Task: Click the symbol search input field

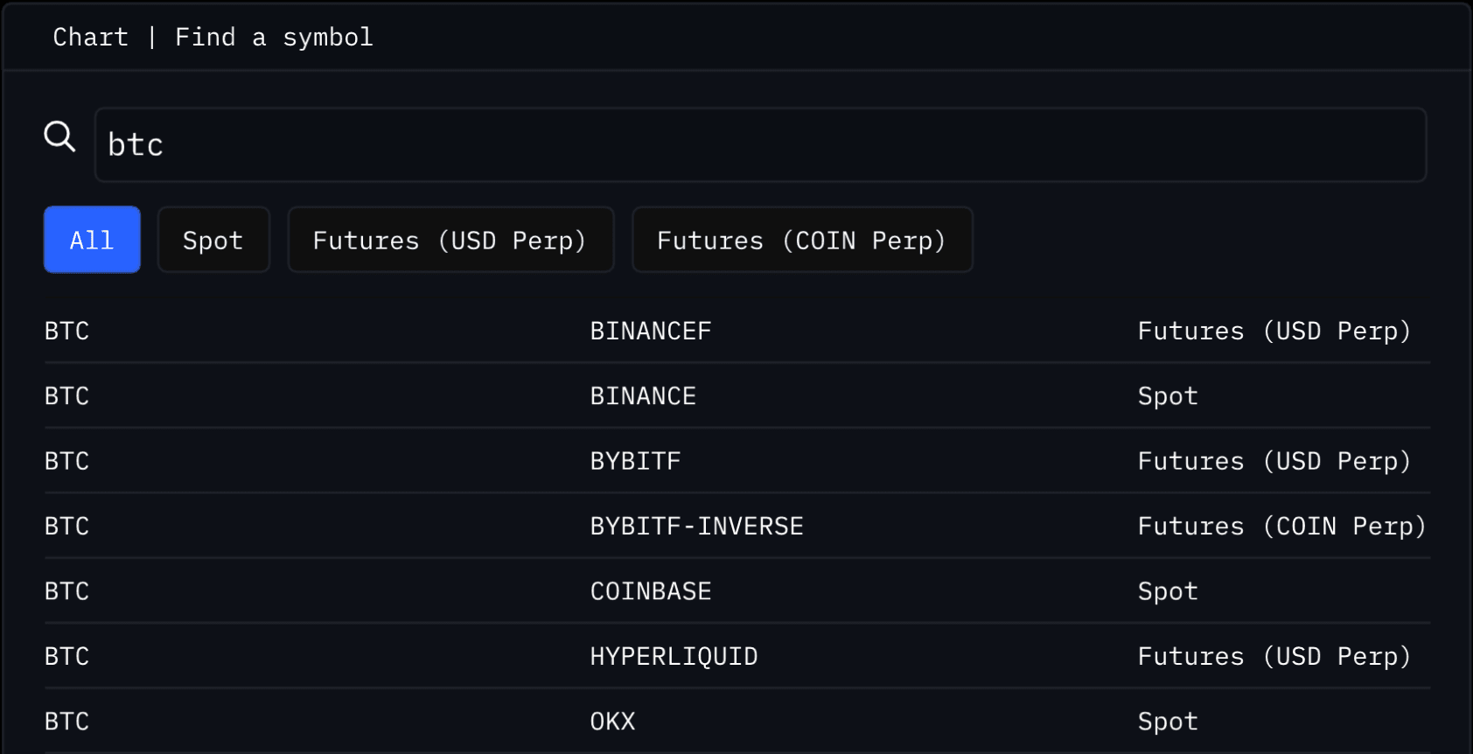Action: point(759,145)
